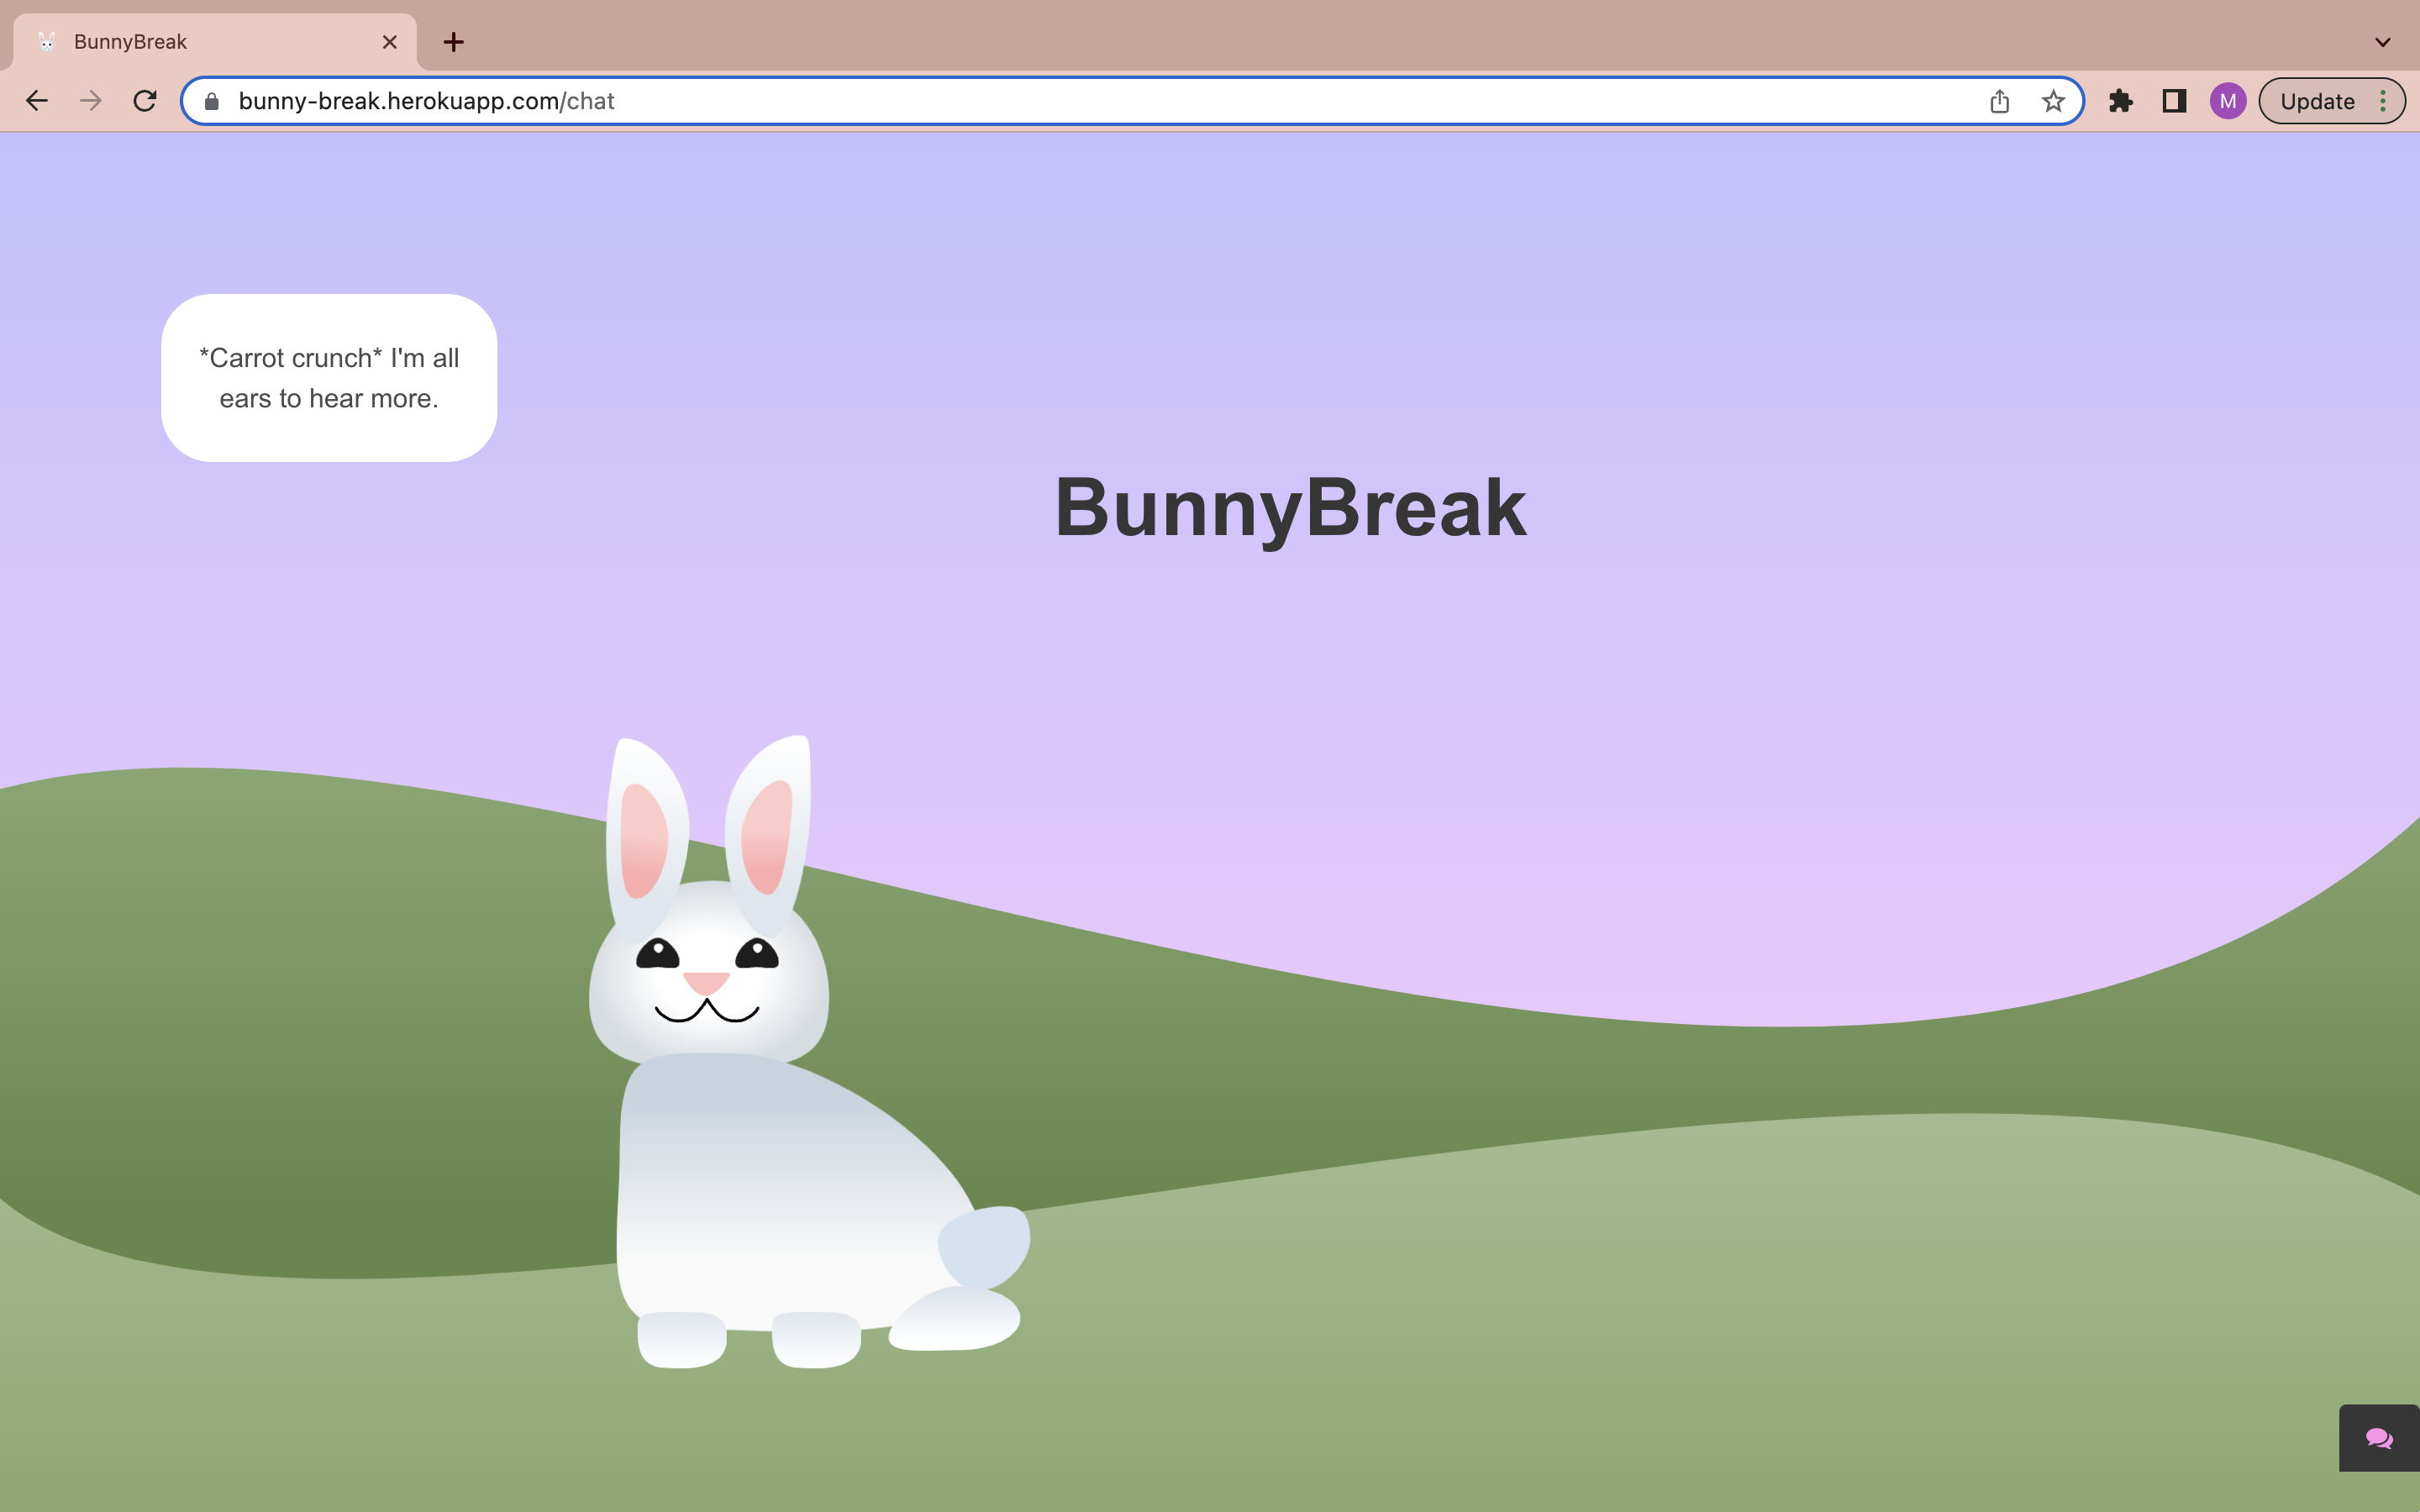2420x1512 pixels.
Task: Open the three-dot browser menu
Action: 2383,101
